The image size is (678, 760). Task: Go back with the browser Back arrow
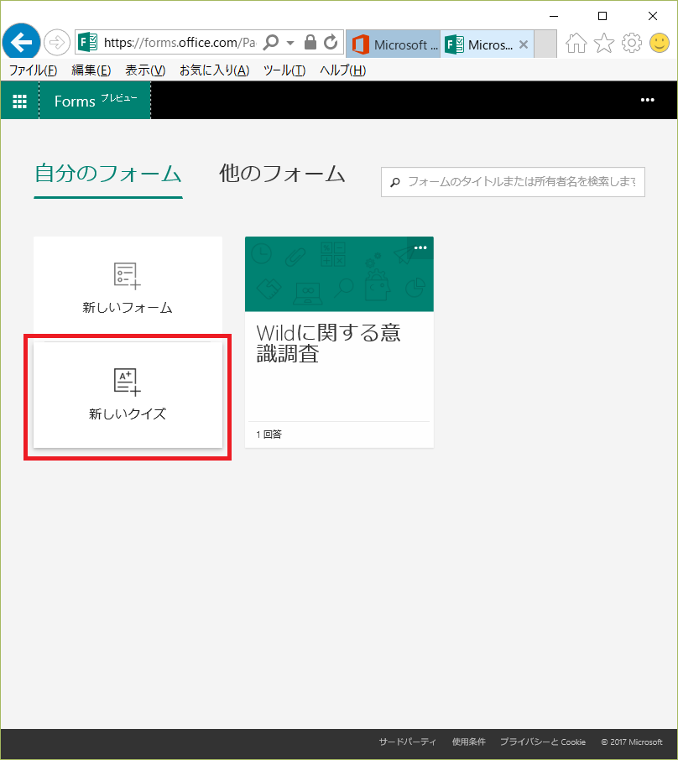(x=21, y=42)
